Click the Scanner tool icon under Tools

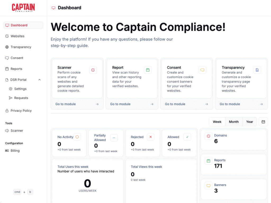click(x=7, y=131)
